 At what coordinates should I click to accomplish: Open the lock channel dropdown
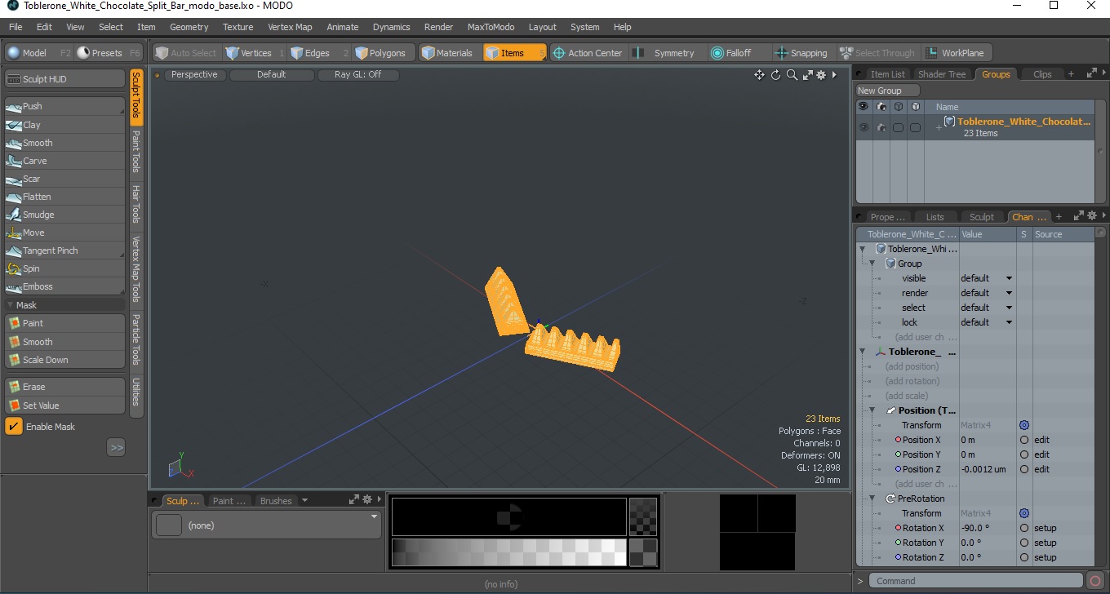click(987, 322)
